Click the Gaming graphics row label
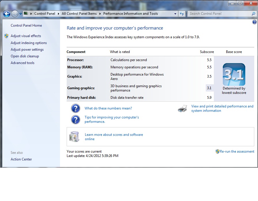The image size is (258, 201). pyautogui.click(x=81, y=88)
